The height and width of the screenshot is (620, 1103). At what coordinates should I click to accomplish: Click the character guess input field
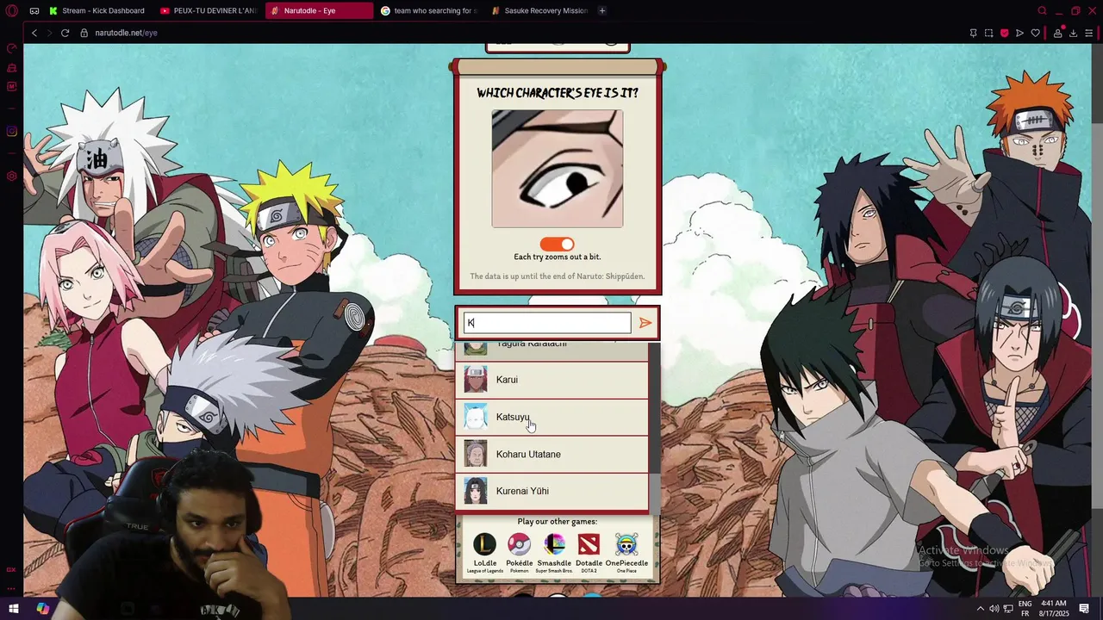[548, 323]
